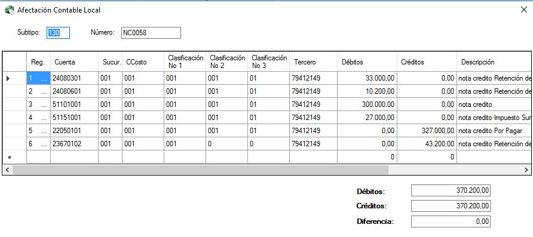Viewport: 533px width, 237px height.
Task: Click the Clasificación No 3 column header
Action: tap(268, 62)
